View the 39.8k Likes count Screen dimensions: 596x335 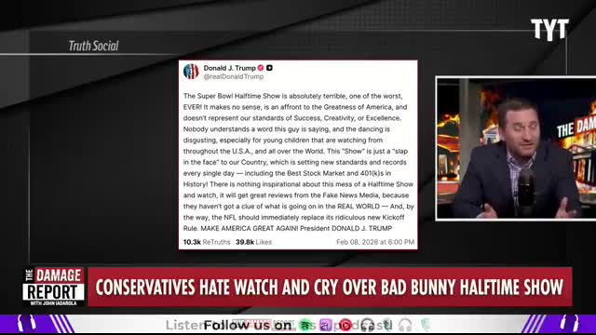click(253, 242)
